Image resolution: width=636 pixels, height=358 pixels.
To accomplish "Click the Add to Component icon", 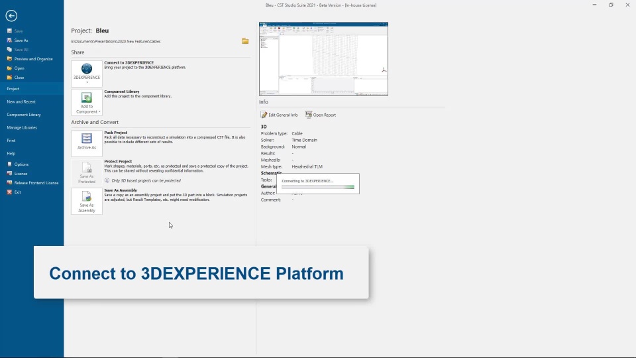I will (87, 97).
